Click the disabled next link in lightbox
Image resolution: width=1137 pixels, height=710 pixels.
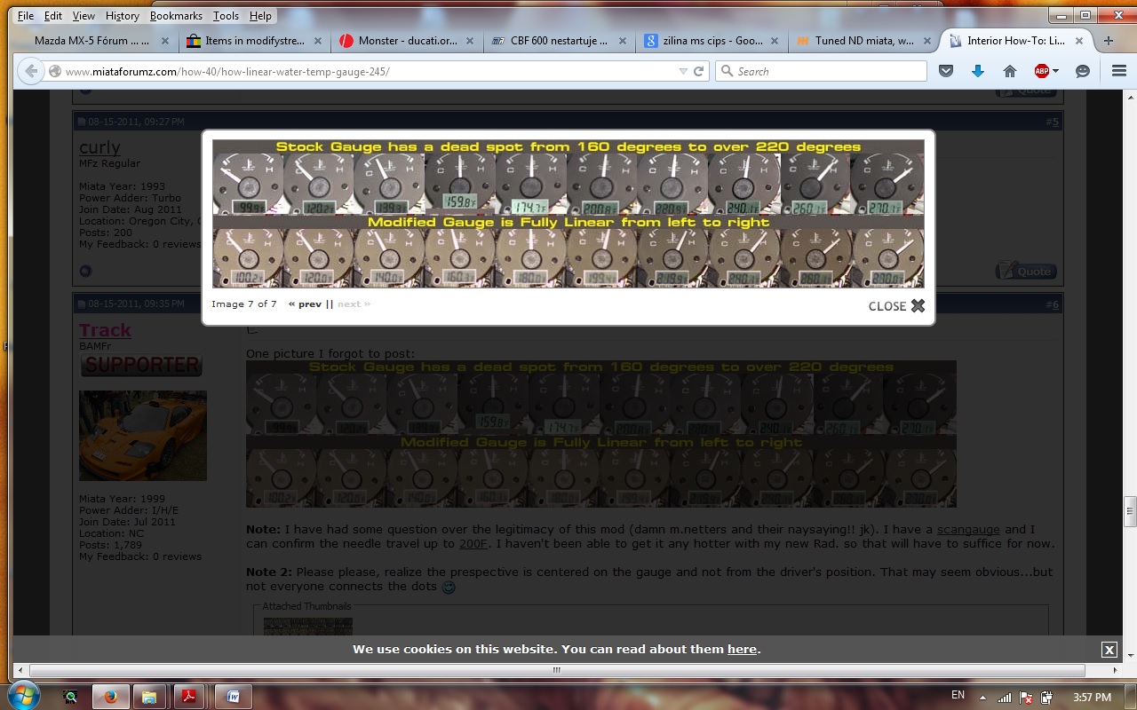(354, 304)
